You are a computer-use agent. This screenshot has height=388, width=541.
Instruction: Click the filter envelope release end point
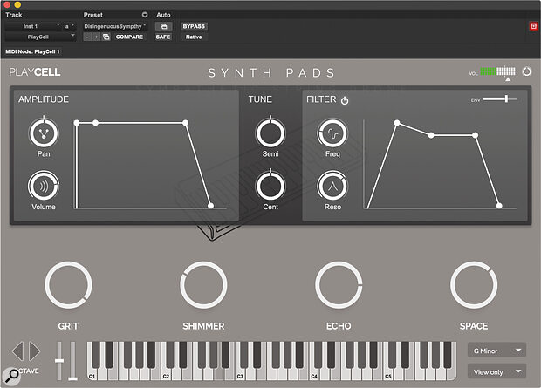[499, 206]
